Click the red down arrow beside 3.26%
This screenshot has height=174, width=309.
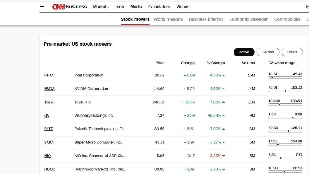(x=224, y=156)
